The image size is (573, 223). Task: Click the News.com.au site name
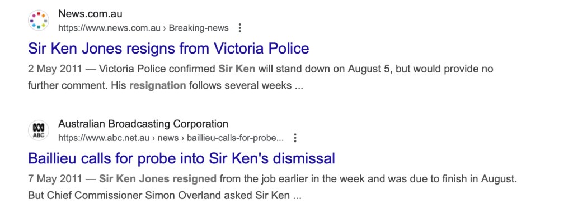click(x=90, y=14)
